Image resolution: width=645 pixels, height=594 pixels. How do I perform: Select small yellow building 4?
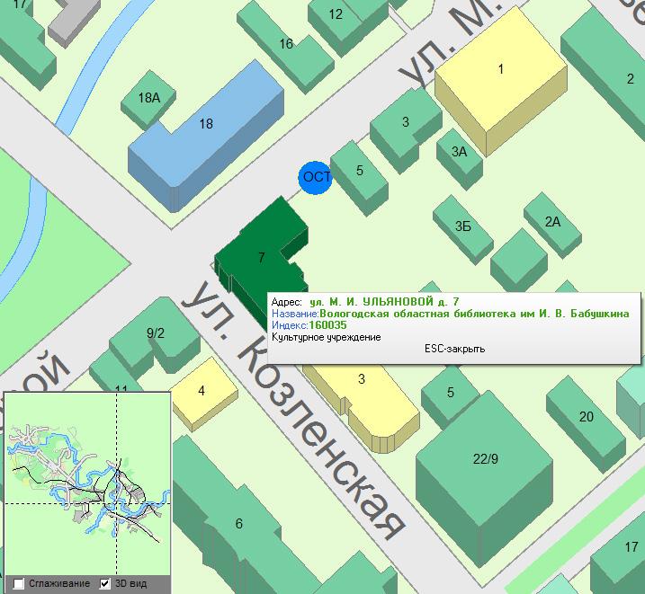202,391
